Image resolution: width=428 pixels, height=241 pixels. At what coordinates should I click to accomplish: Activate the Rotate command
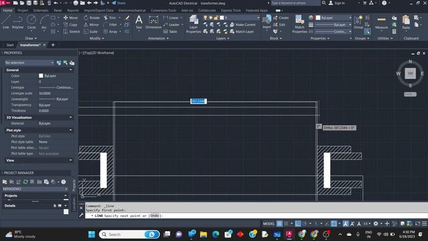(x=92, y=18)
